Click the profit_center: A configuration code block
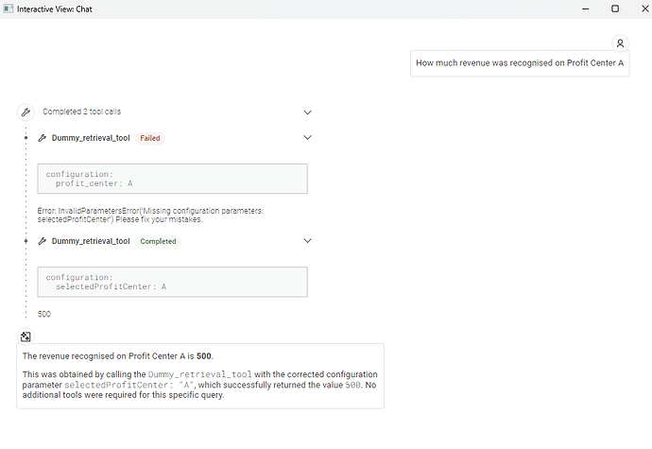The image size is (652, 449). point(172,179)
